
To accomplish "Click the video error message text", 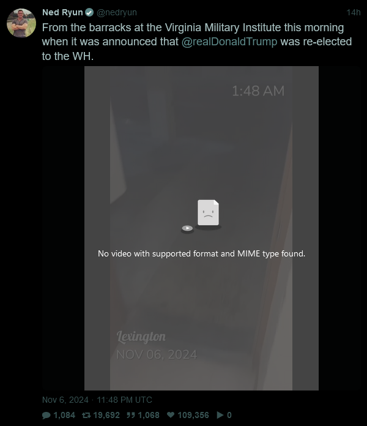I will point(201,253).
